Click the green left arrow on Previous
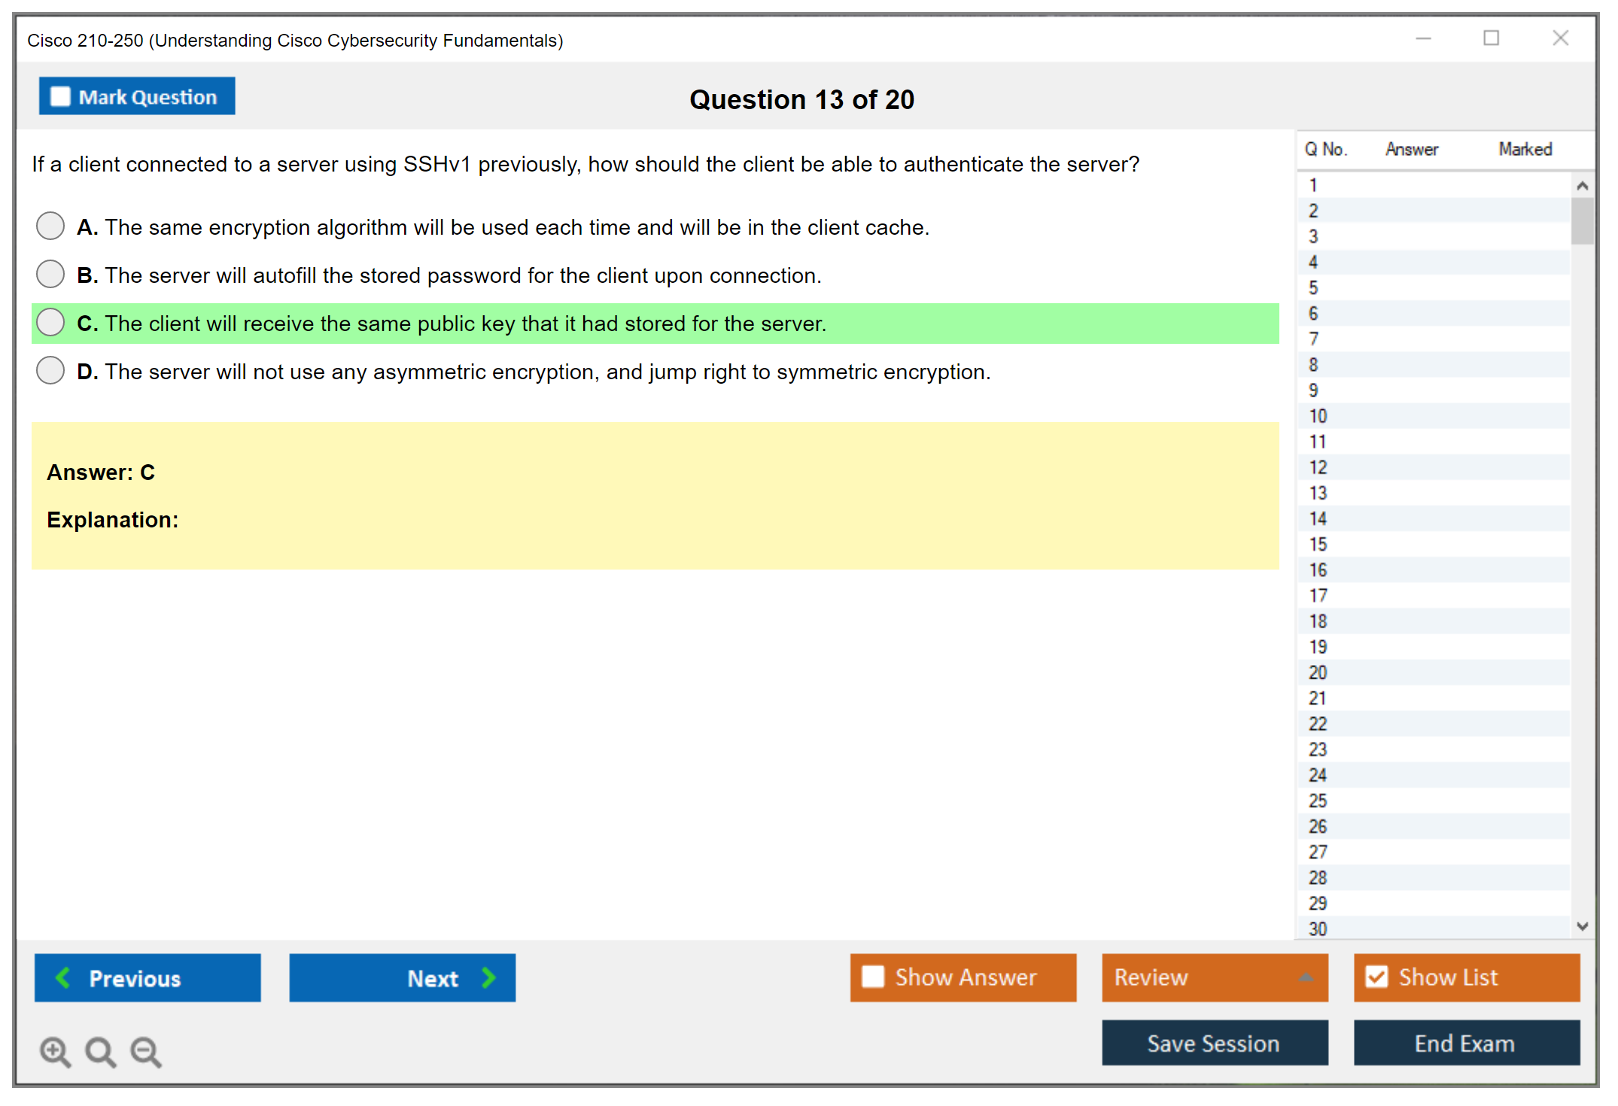Screen dimensions: 1618x1106 tap(63, 977)
